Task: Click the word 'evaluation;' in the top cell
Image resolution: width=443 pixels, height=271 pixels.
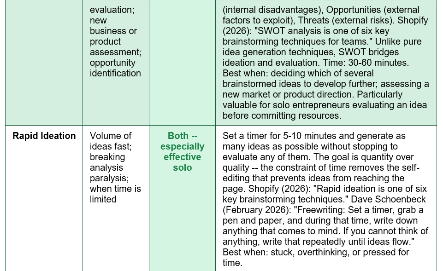Action: pos(112,10)
